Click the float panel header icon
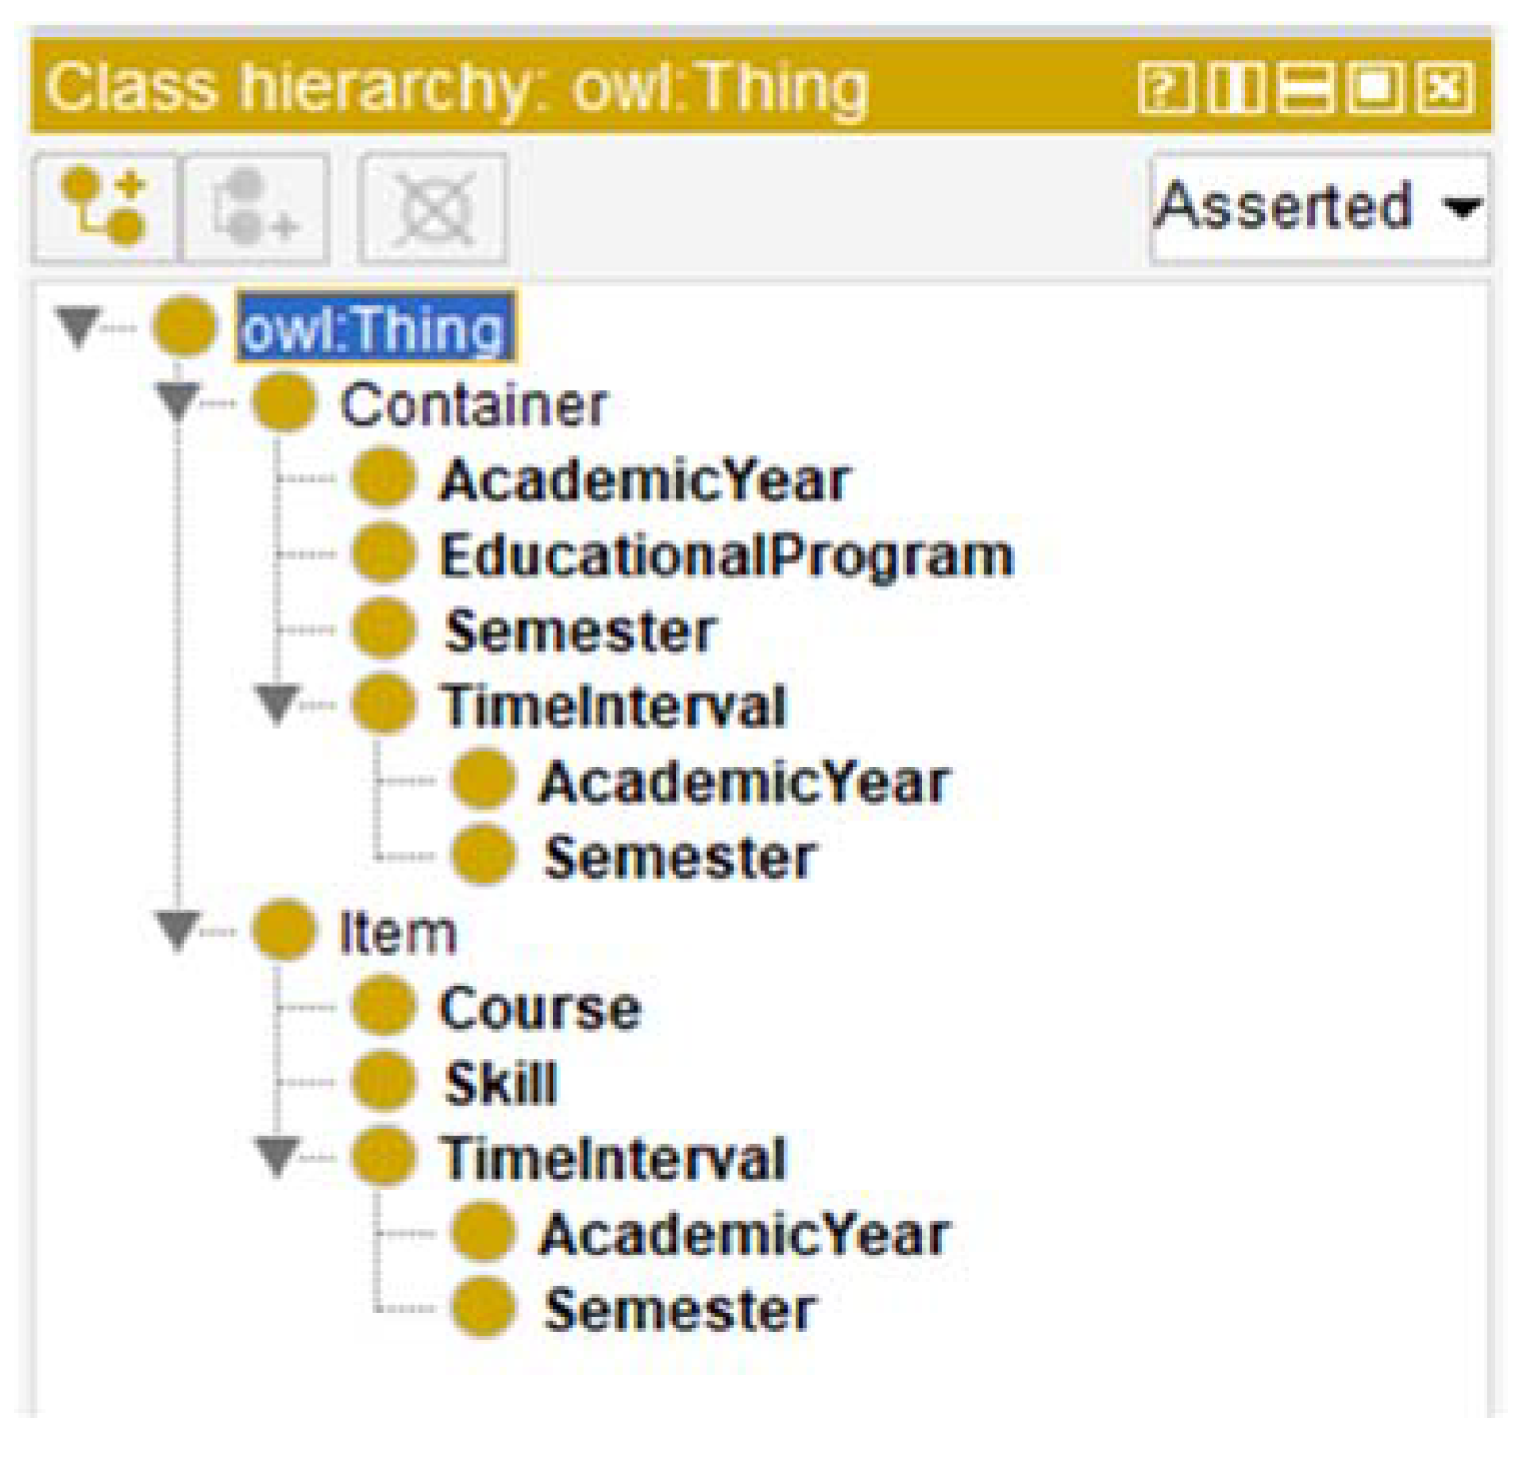This screenshot has height=1460, width=1524. 1375,88
